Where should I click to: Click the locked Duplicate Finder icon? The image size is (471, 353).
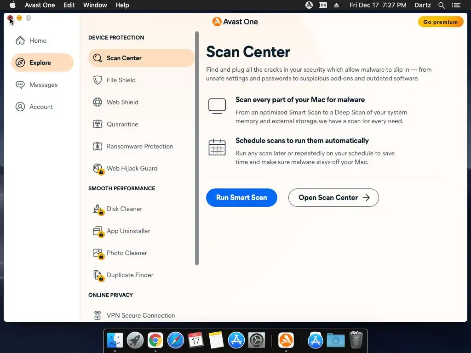point(98,276)
